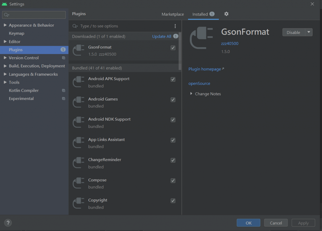Expand the Change Notes section
Screen dimensions: 322x231
pyautogui.click(x=191, y=94)
